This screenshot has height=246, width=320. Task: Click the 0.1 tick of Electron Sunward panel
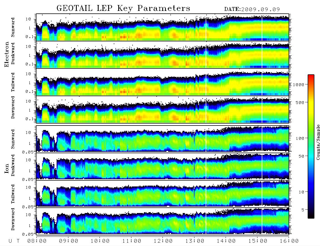pos(29,37)
